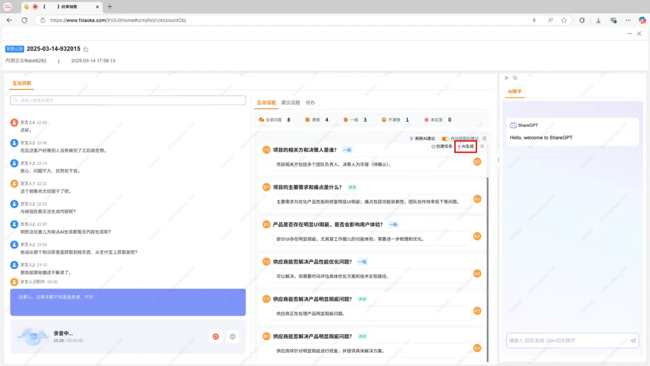Screen dimensions: 650x366
Task: Click AI生成 for the first question
Action: coord(466,146)
